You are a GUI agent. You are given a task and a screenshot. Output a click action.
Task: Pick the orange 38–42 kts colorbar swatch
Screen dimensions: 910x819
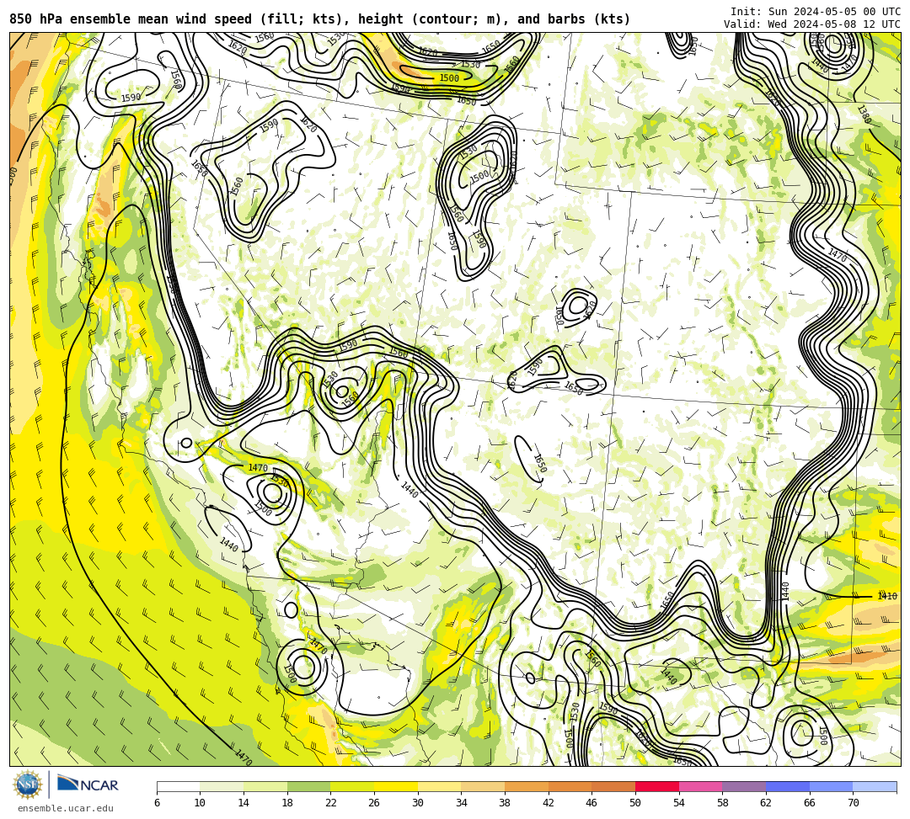tap(527, 786)
